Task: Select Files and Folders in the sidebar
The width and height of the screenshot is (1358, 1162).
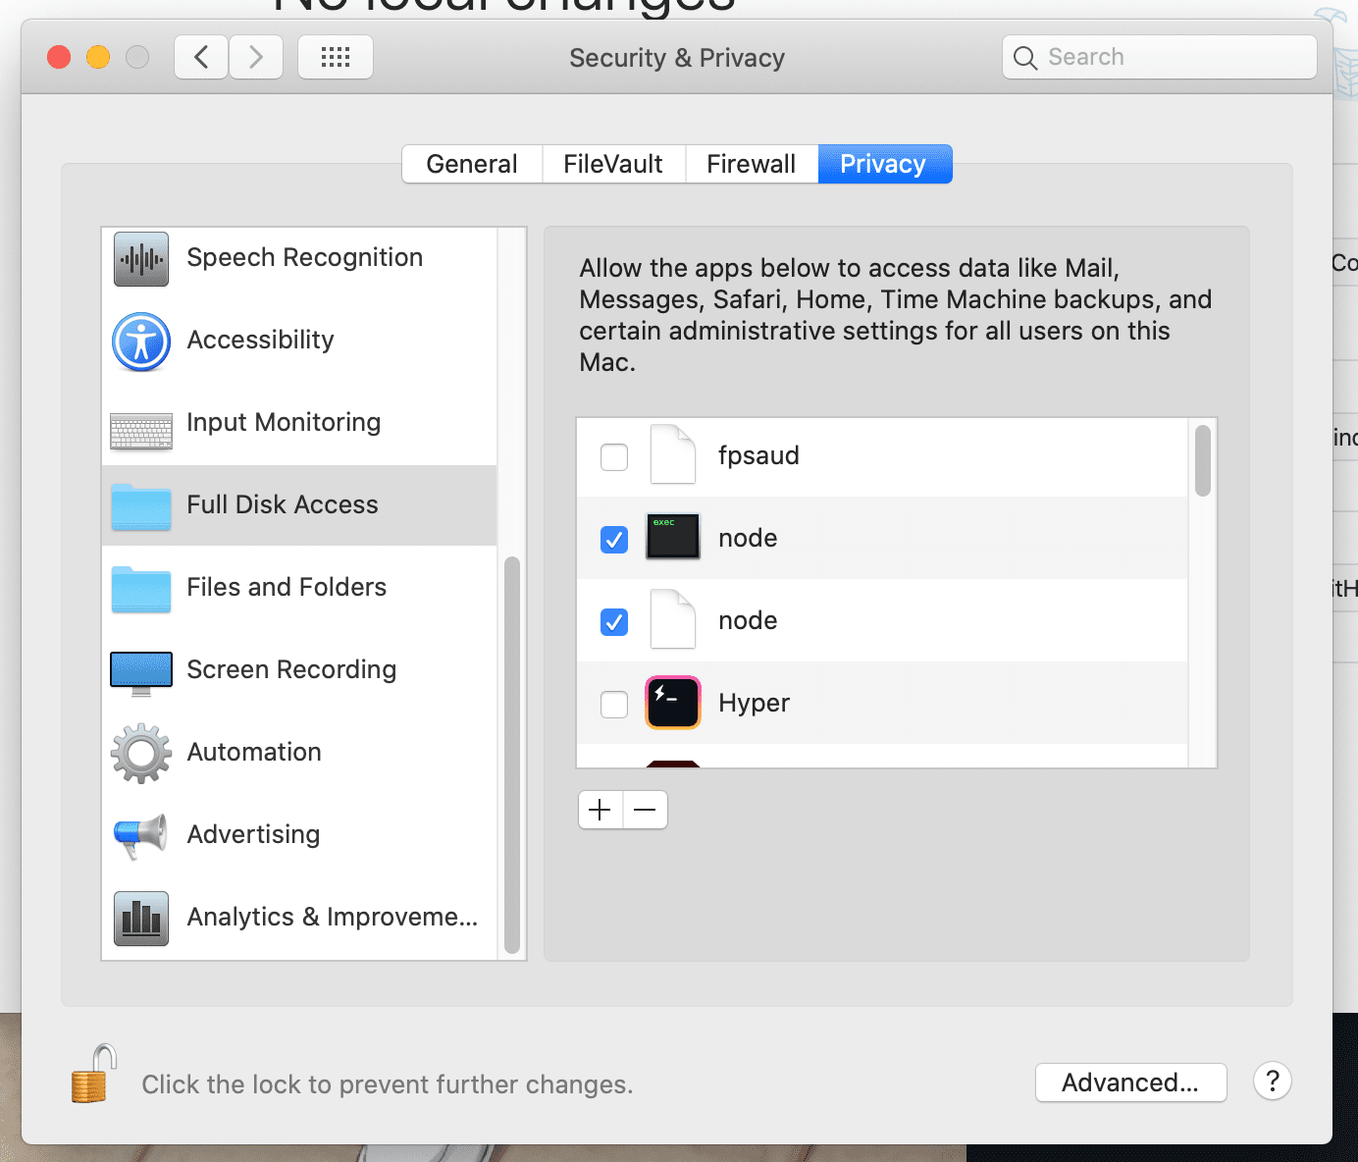Action: (299, 588)
